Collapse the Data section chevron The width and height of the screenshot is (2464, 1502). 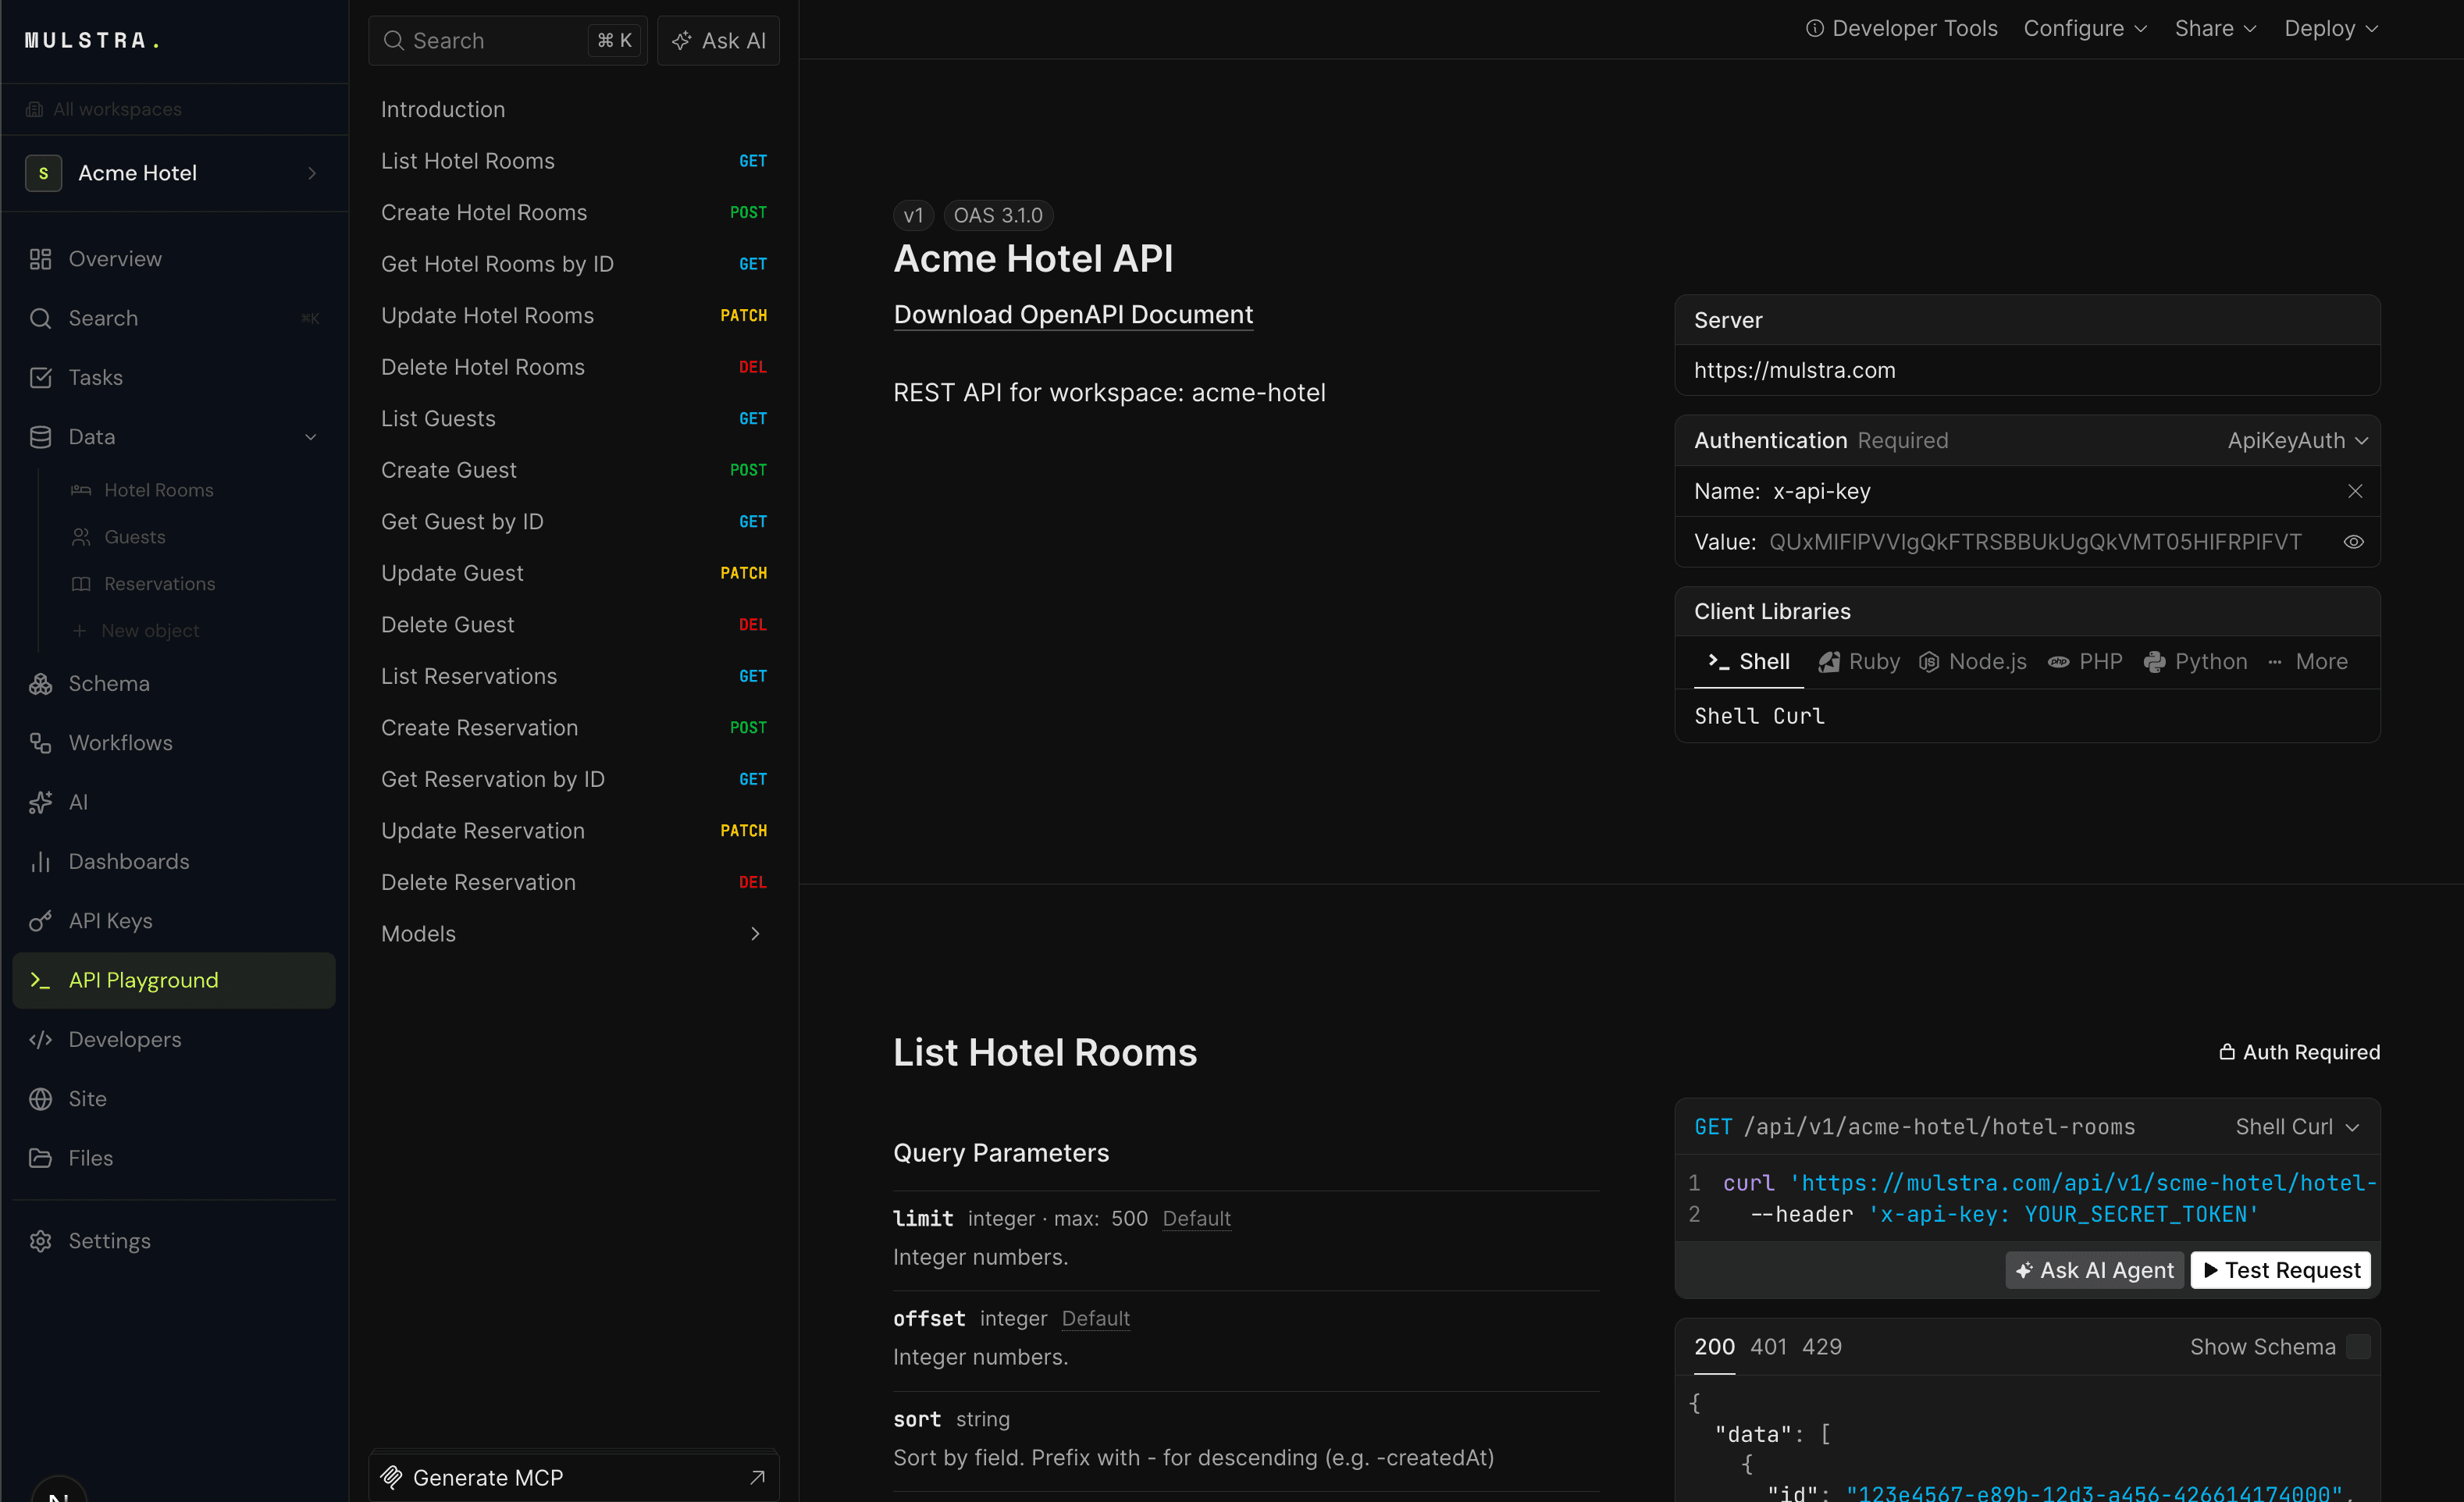[311, 437]
